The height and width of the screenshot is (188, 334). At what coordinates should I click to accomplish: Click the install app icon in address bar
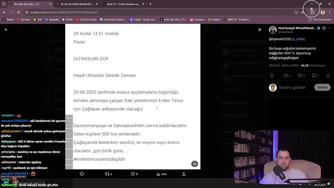[296, 12]
